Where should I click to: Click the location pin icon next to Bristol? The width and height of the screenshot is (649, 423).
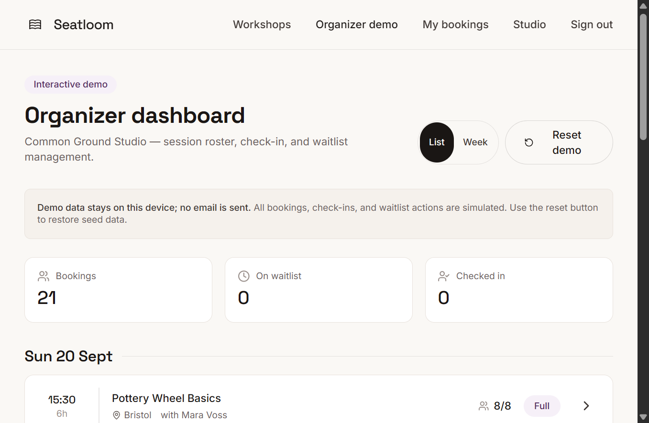[x=116, y=415]
